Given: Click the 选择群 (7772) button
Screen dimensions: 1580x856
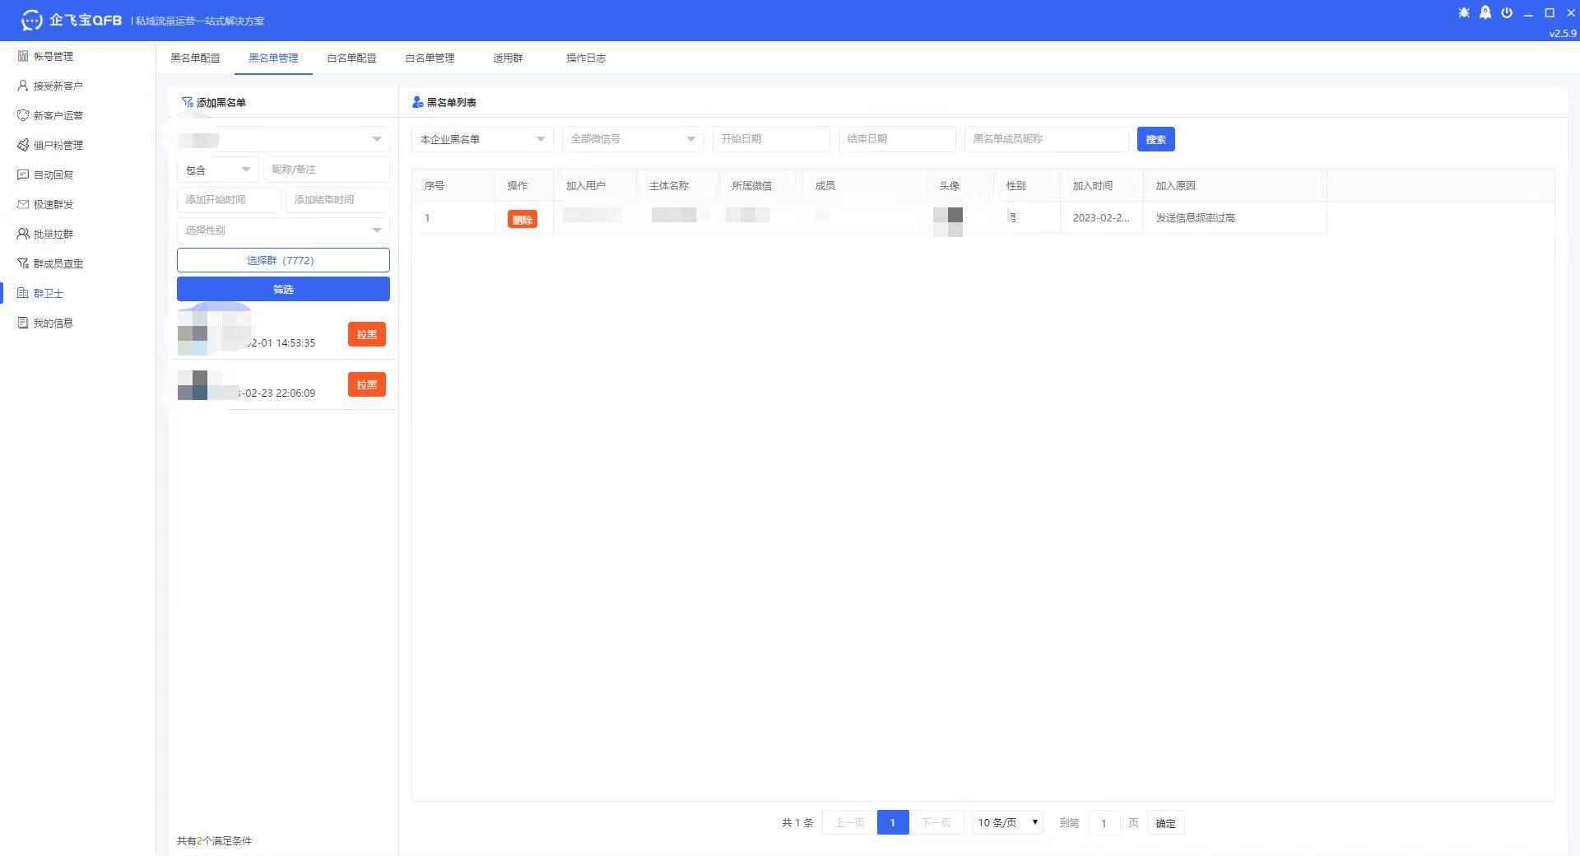Looking at the screenshot, I should (283, 260).
